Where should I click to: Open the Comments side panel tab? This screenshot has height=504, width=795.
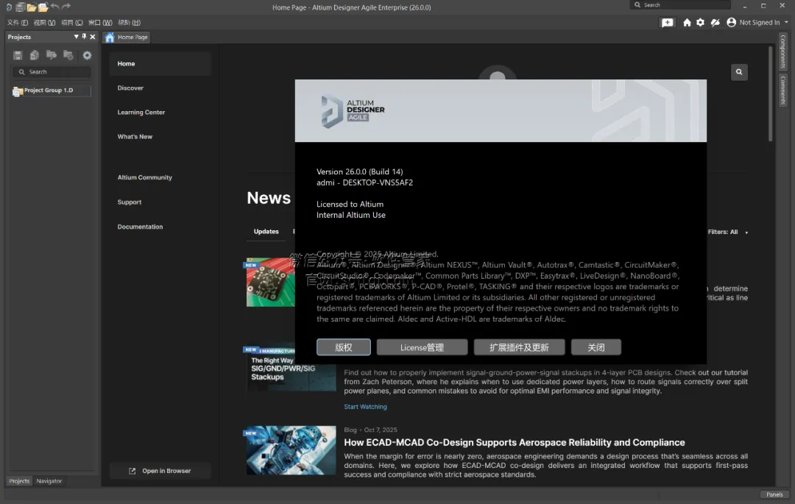[783, 90]
